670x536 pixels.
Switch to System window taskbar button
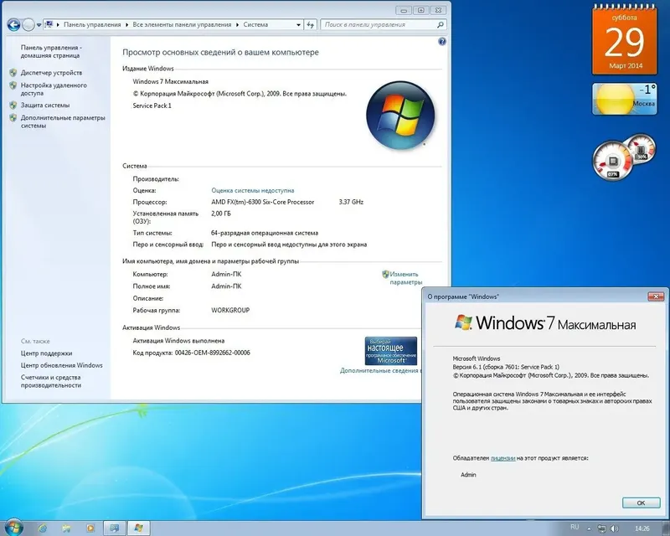point(115,528)
